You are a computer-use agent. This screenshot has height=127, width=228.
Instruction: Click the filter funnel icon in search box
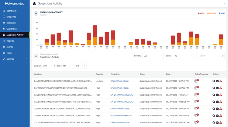(x=223, y=56)
